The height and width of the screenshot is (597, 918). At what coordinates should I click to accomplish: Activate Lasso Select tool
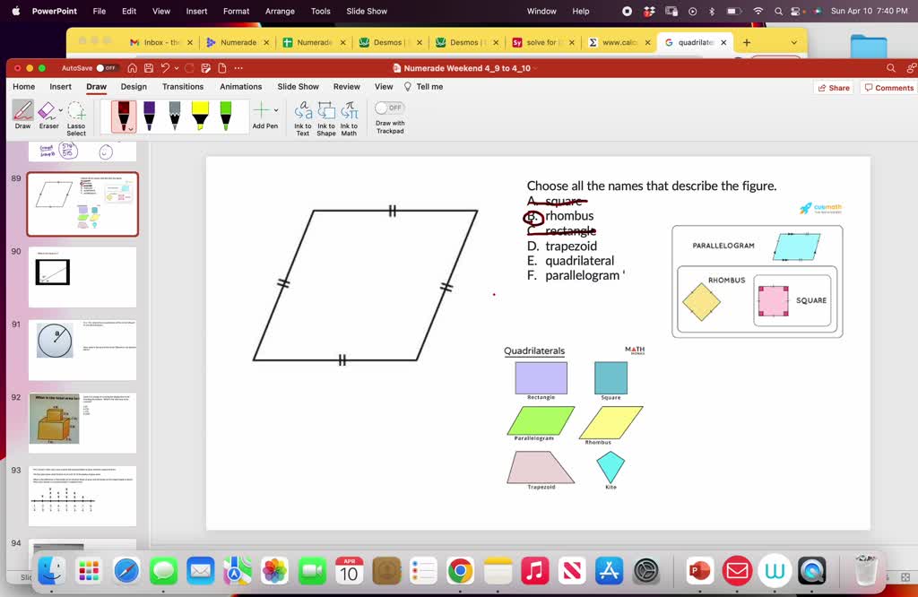point(76,111)
